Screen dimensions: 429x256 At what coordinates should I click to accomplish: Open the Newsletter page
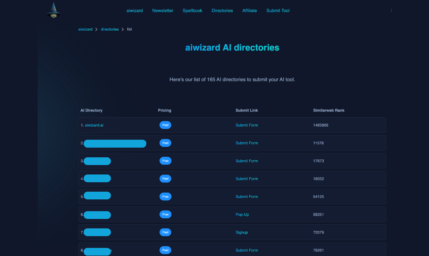pyautogui.click(x=162, y=10)
